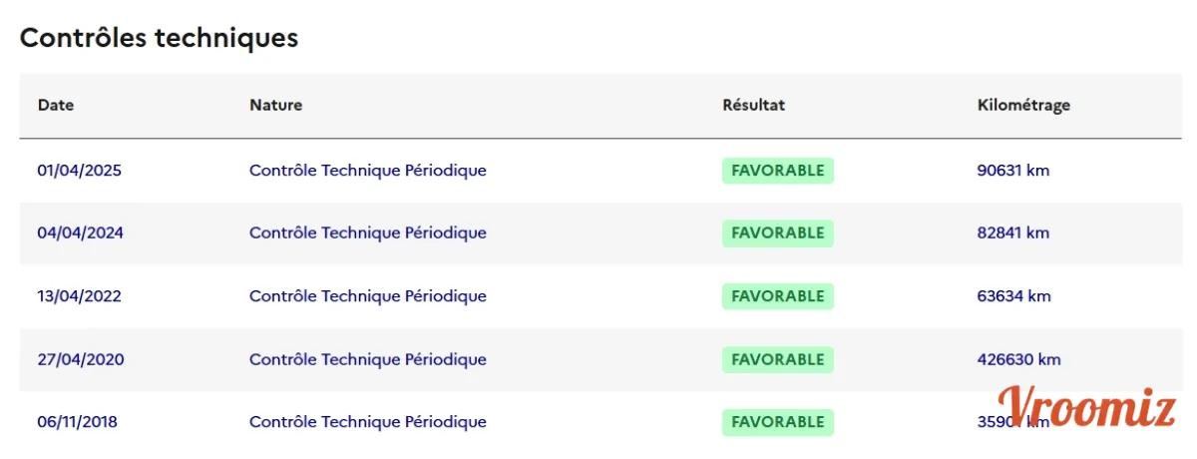
Task: Click the 90631 km mileage value
Action: 1013,171
